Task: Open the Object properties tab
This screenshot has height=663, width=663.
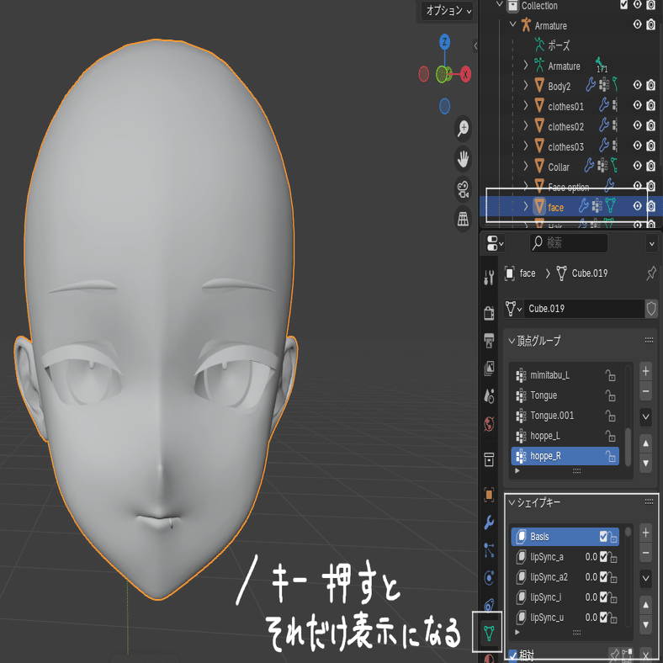Action: coord(489,495)
